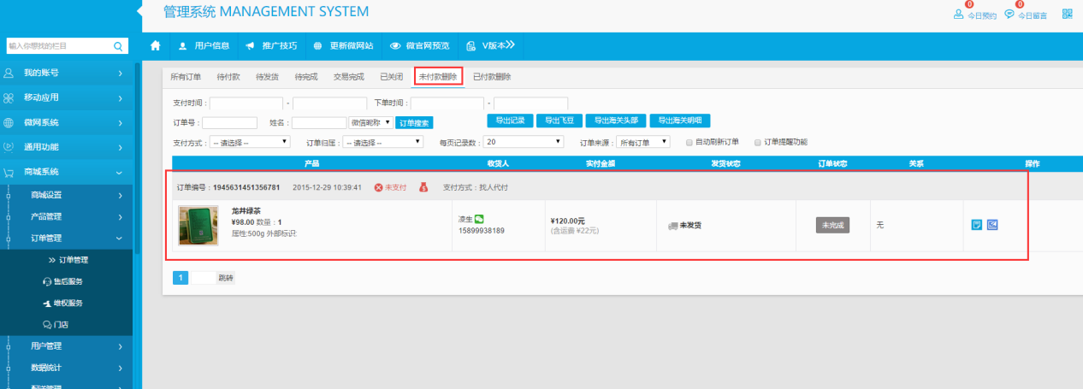The height and width of the screenshot is (389, 1083).
Task: Expand 我的账号 in the sidebar
Action: (x=66, y=74)
